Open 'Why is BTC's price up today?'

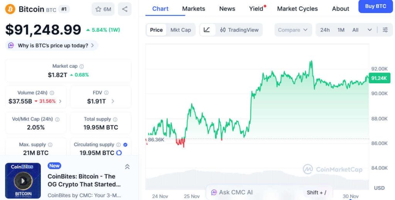click(52, 45)
